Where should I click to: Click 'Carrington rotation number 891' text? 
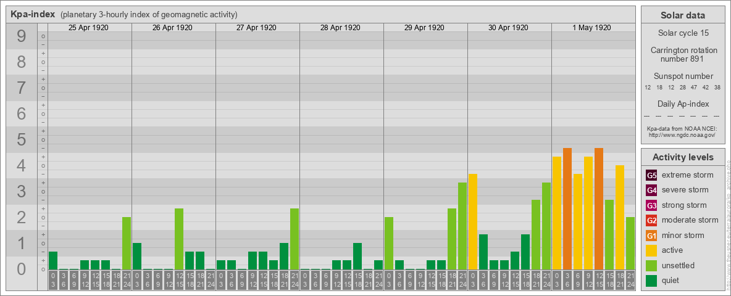(x=684, y=54)
